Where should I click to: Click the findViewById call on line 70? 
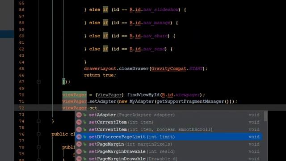143,95
